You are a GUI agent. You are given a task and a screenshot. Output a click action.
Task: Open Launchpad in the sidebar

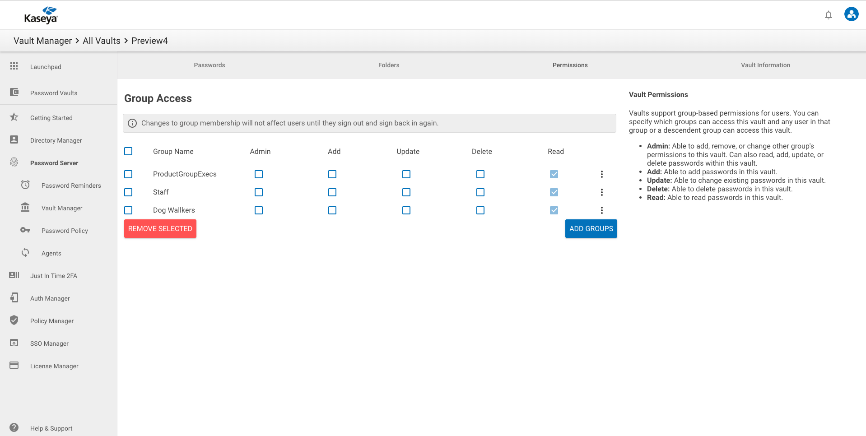pos(46,67)
